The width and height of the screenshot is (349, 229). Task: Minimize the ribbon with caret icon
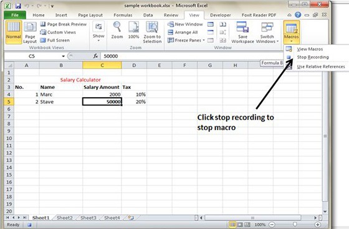click(x=289, y=15)
